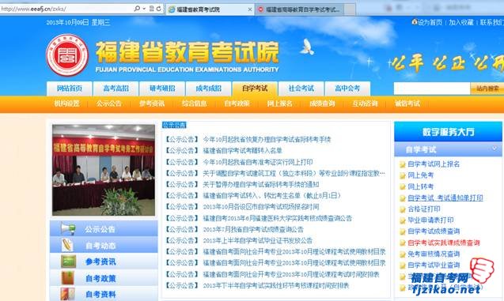Open 网上报名 in the orange menu bar
The width and height of the screenshot is (504, 301).
[x=279, y=103]
